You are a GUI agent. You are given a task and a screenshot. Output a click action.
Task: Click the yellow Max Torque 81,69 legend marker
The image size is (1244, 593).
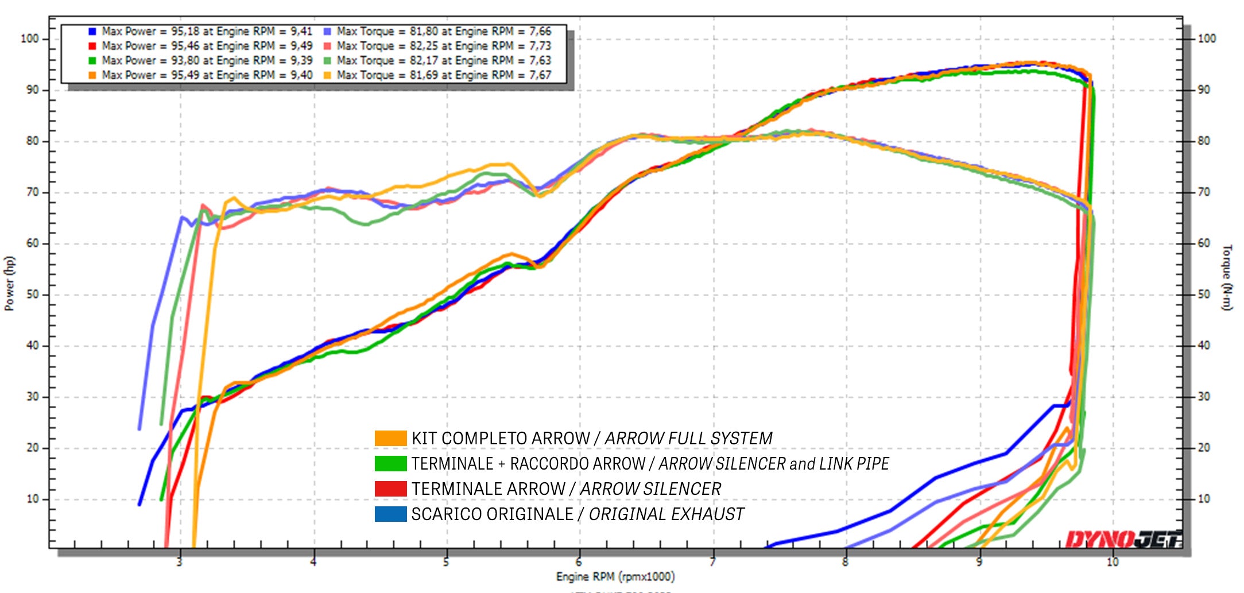[x=327, y=75]
